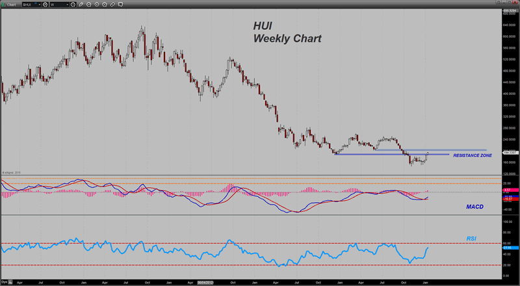Select the MACD label
The height and width of the screenshot is (286, 520).
tap(474, 207)
